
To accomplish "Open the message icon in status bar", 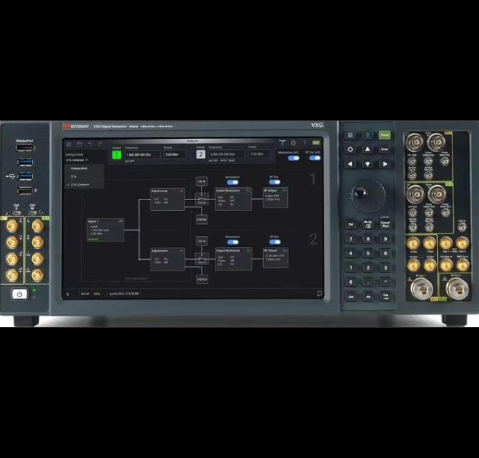I will click(x=320, y=293).
